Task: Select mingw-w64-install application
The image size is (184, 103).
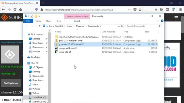Action: 106,48
